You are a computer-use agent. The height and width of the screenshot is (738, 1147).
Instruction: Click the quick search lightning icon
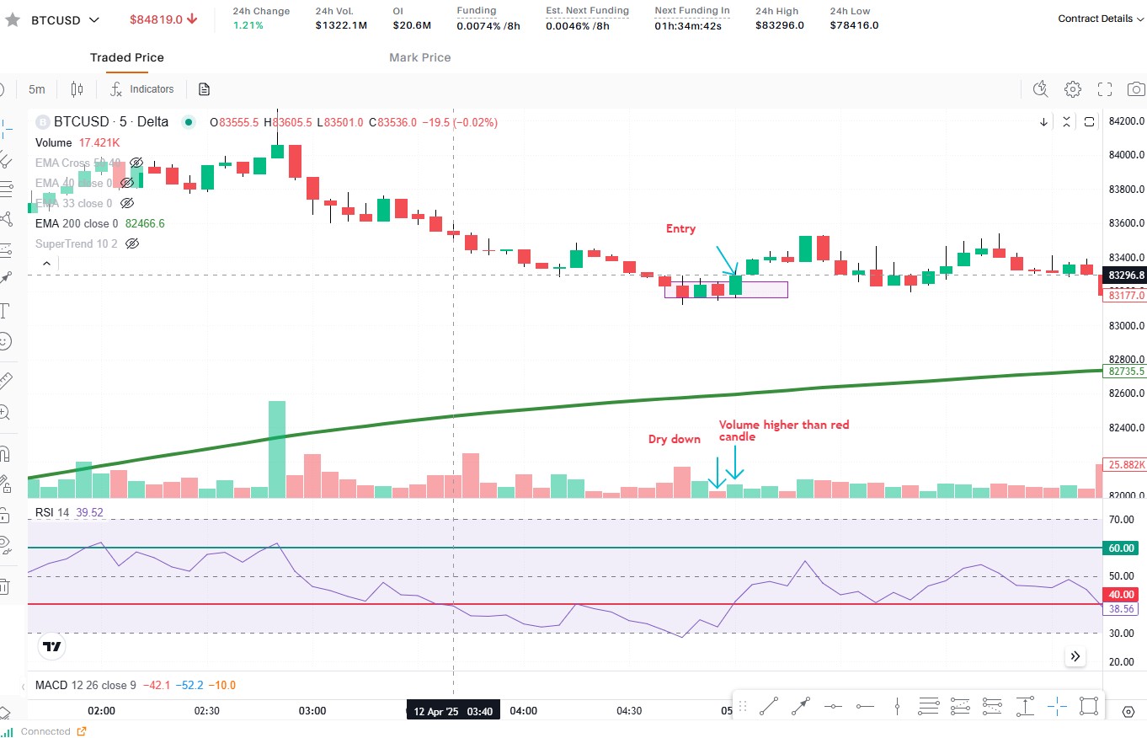1040,89
